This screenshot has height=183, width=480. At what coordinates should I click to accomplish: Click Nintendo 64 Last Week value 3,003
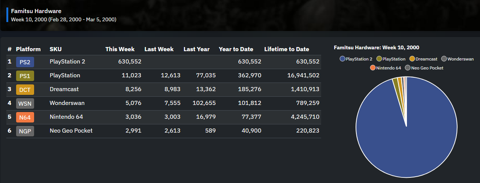(172, 117)
